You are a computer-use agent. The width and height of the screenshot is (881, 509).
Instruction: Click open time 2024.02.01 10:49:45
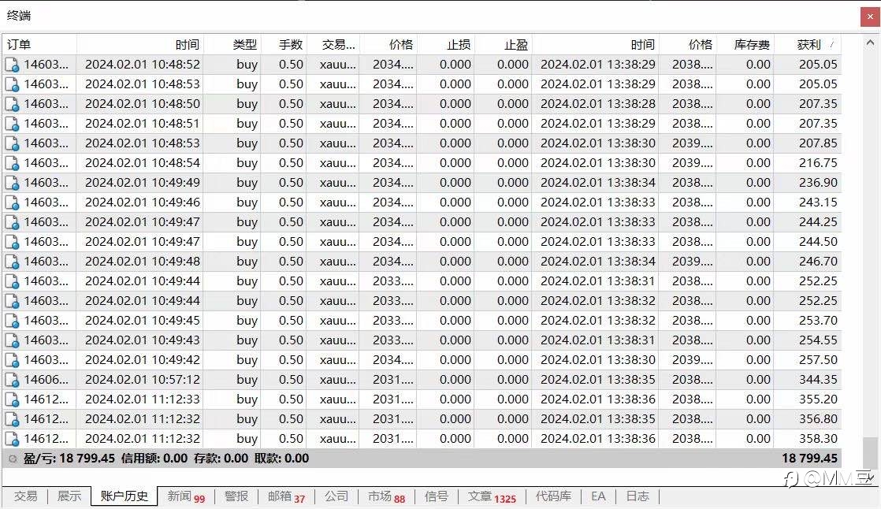[142, 320]
